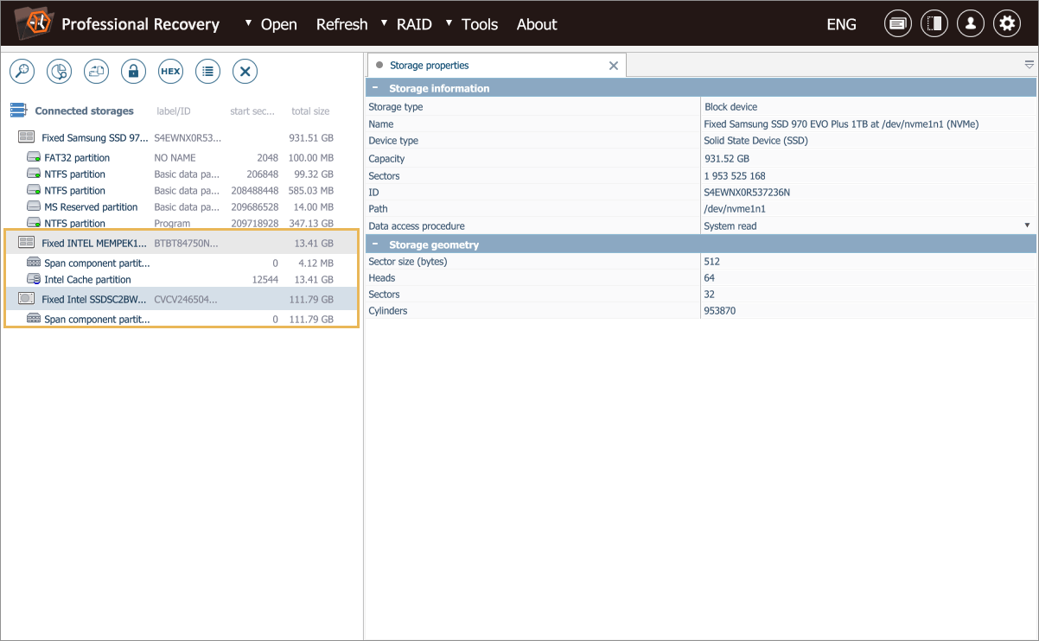Click the Sectors value 1 953 525 168

[735, 175]
